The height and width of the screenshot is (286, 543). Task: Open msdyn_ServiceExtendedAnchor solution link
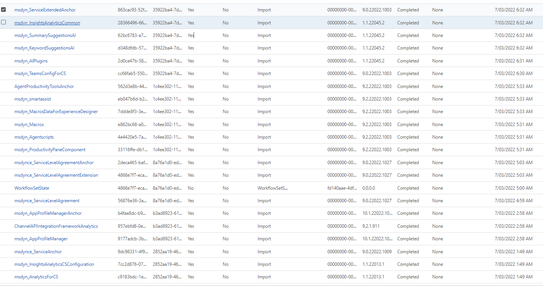45,10
